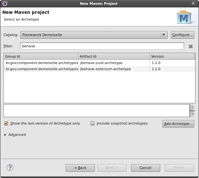Focus the Filter field containing behave

102,46
